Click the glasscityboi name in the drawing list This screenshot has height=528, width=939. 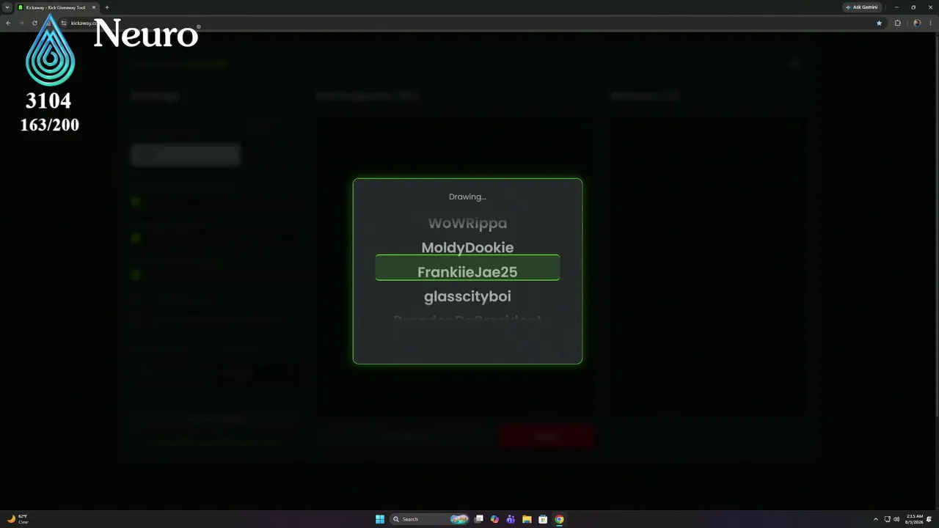tap(467, 296)
